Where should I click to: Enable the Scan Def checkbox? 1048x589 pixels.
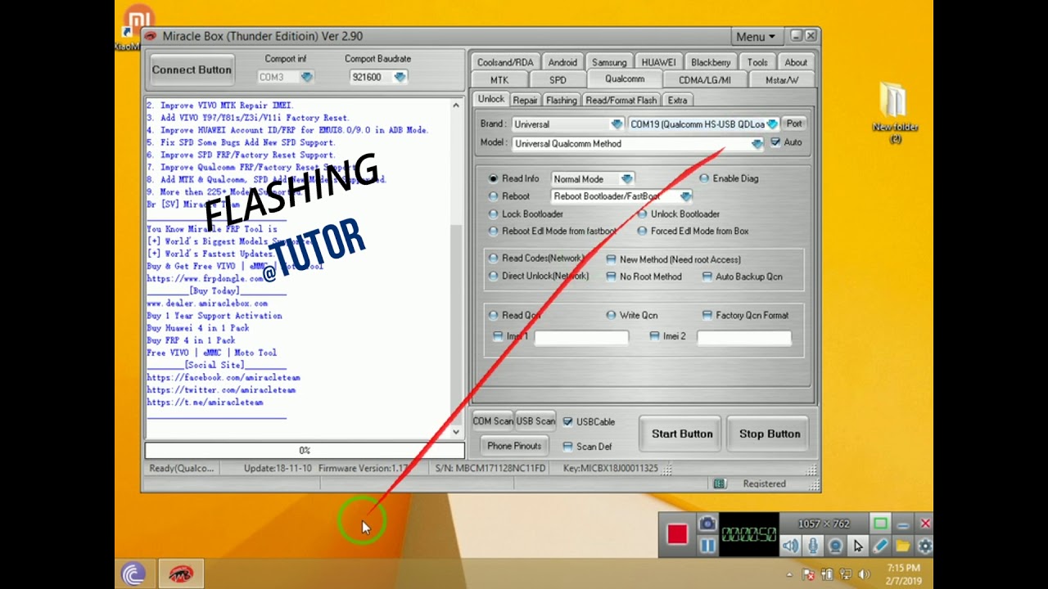pos(567,447)
